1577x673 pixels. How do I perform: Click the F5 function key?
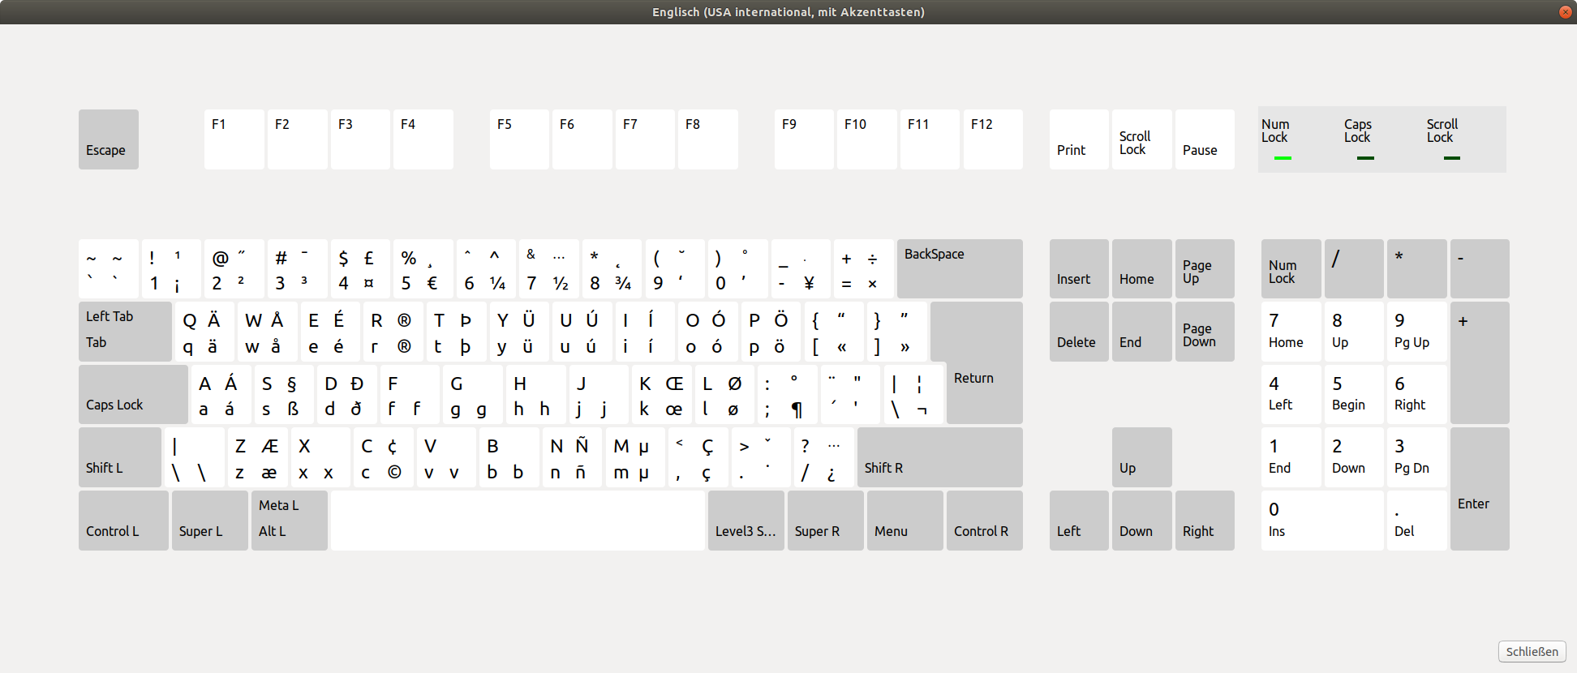tap(520, 139)
